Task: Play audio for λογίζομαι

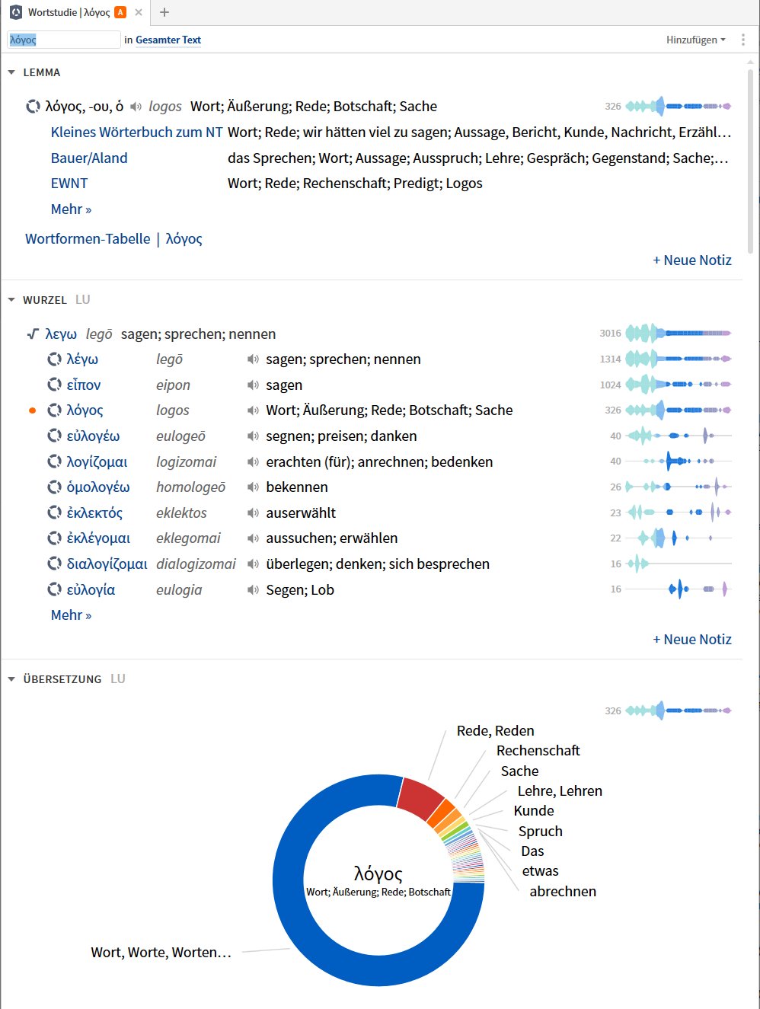Action: click(x=253, y=462)
